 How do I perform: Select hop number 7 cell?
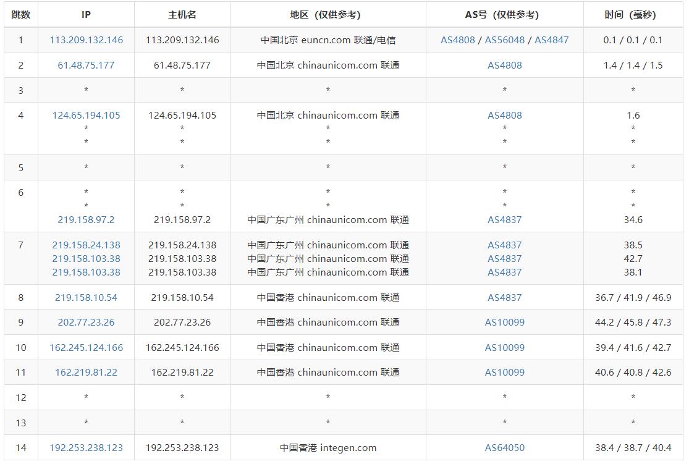click(x=21, y=258)
